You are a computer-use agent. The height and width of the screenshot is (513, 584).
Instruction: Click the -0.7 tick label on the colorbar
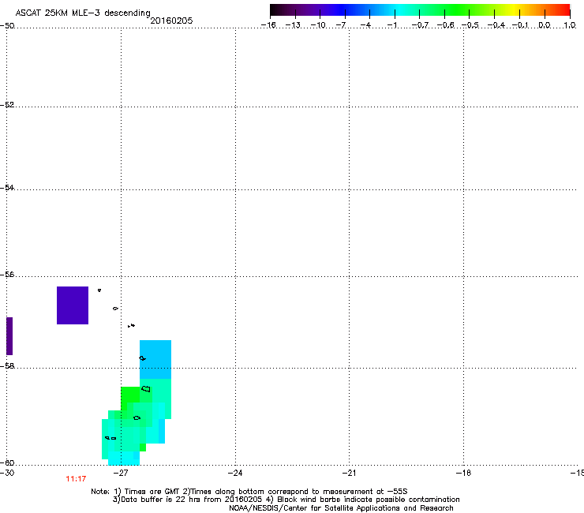pos(420,25)
